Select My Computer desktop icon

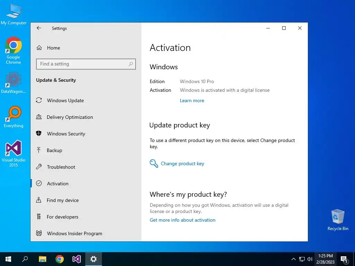pos(14,14)
